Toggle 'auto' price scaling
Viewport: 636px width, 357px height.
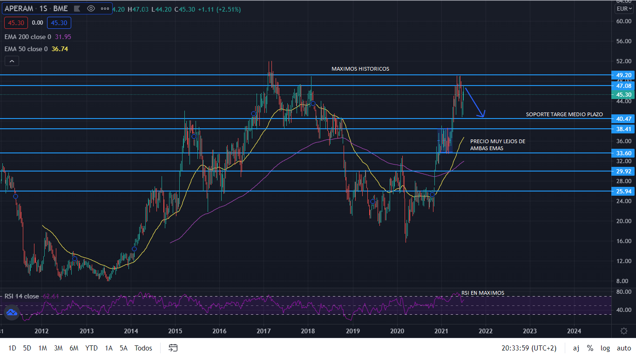[x=623, y=348]
